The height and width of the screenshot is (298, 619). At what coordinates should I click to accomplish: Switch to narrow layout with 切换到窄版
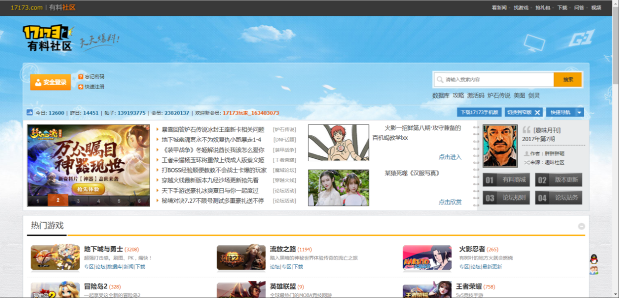[524, 112]
